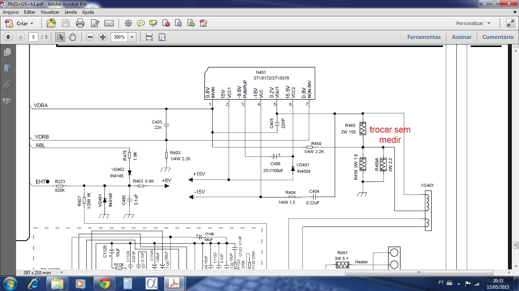The width and height of the screenshot is (519, 291).
Task: Open the Ajuda menu
Action: (x=88, y=12)
